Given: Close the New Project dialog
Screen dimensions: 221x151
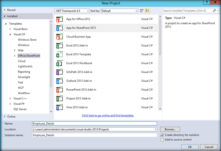Looking at the screenshot, I should (215, 2).
